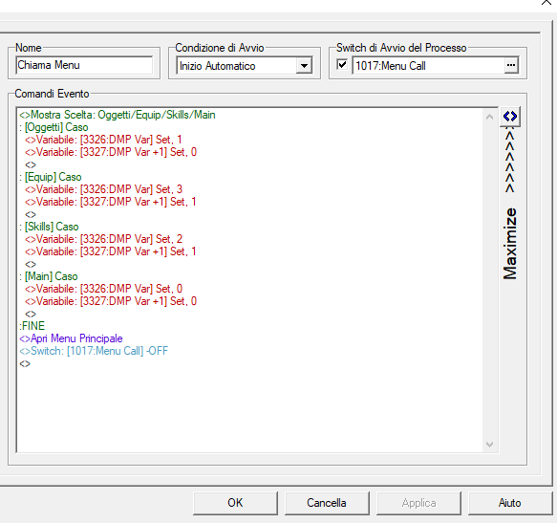
Task: Select Variabile 3327 Set, 1 under Equip
Action: click(111, 202)
